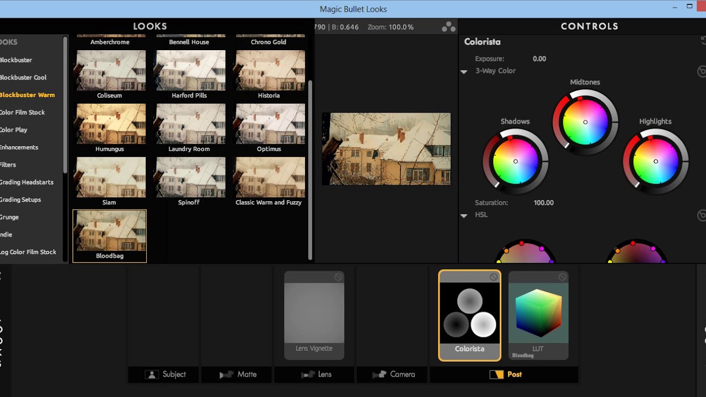
Task: Select the Grading Headstarts category
Action: [x=26, y=182]
